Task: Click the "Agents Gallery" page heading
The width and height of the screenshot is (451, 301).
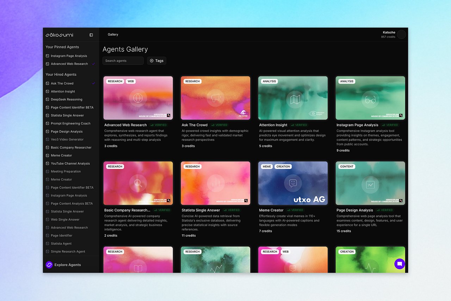Action: point(125,49)
